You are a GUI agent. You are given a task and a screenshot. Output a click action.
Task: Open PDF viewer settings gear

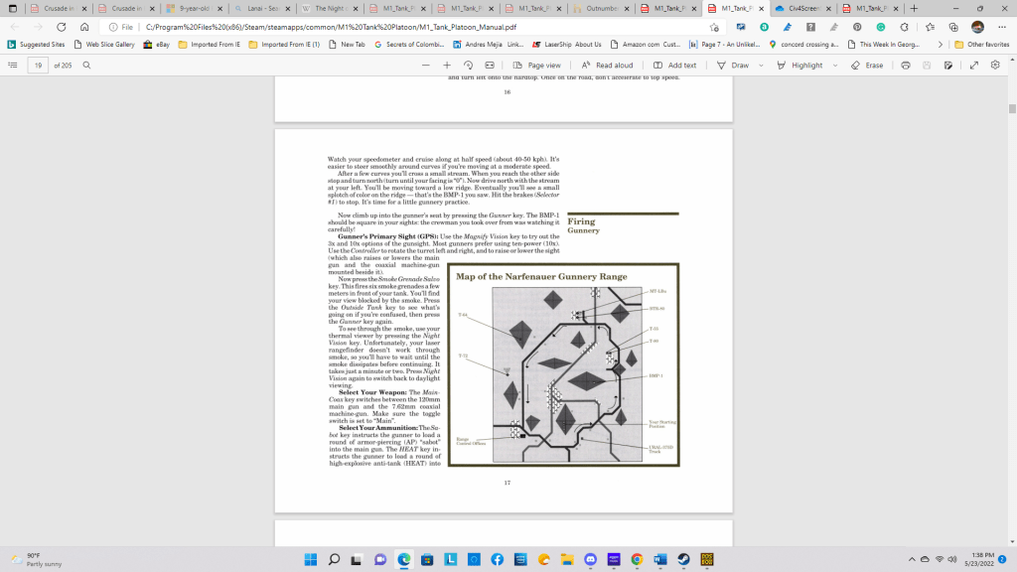click(994, 65)
